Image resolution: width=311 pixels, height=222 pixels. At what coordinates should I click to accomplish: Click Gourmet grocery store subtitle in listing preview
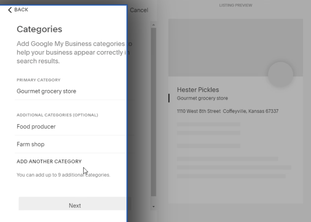click(x=202, y=98)
